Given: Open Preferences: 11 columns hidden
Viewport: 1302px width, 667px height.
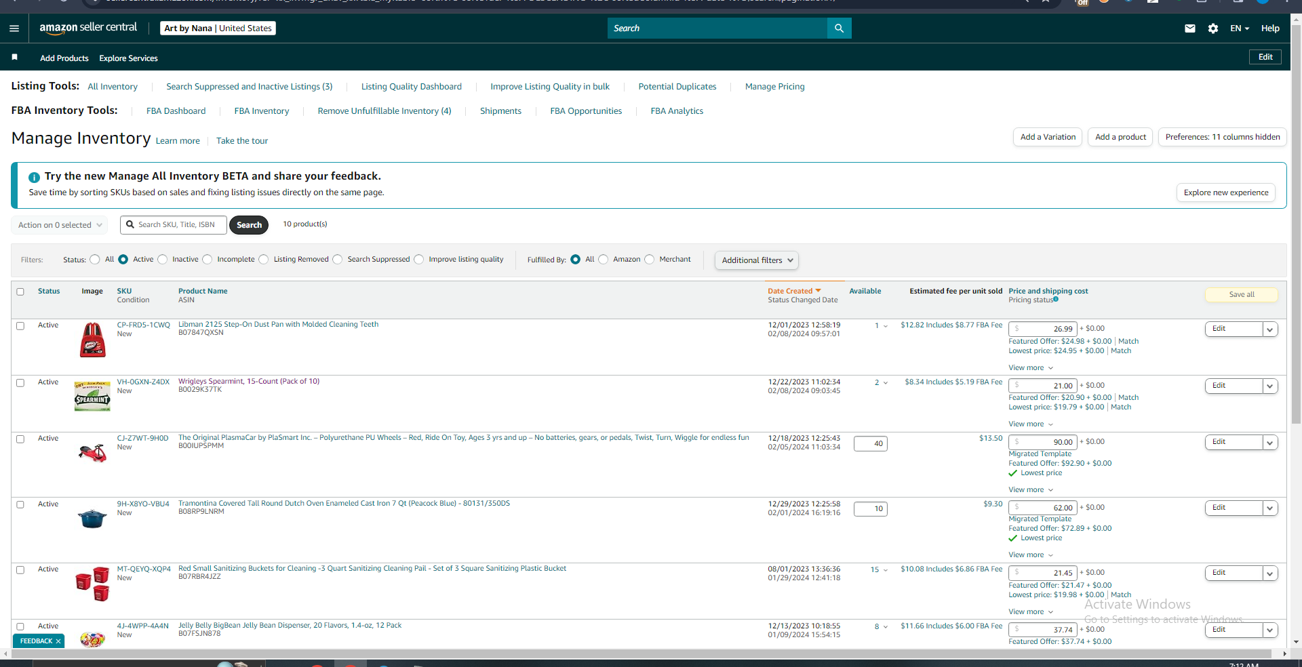Looking at the screenshot, I should pyautogui.click(x=1223, y=137).
